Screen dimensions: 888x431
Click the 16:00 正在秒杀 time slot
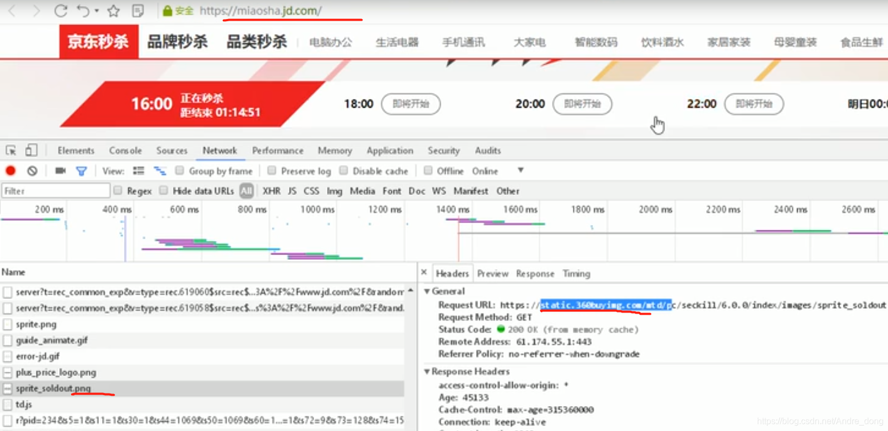coord(194,104)
